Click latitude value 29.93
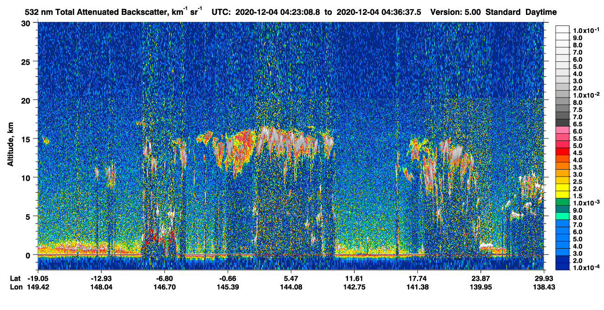 point(544,278)
